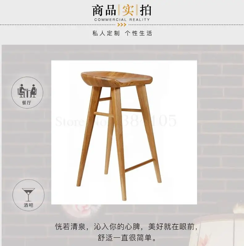Click the cocktail glass icon
Screen dimensions: 244x246
(x=28, y=195)
